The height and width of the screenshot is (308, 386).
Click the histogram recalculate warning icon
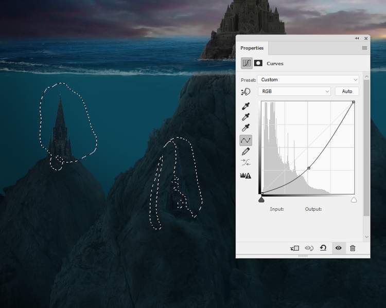[x=246, y=175]
